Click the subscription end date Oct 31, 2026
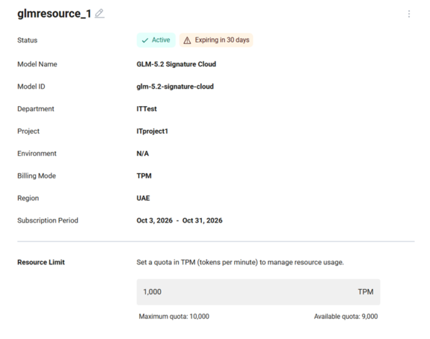 203,220
